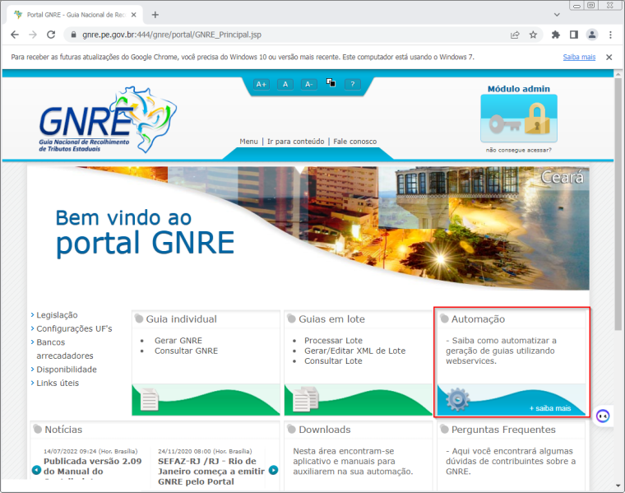This screenshot has height=493, width=625.
Task: Open Módulo admin key and padlock image
Action: 519,119
